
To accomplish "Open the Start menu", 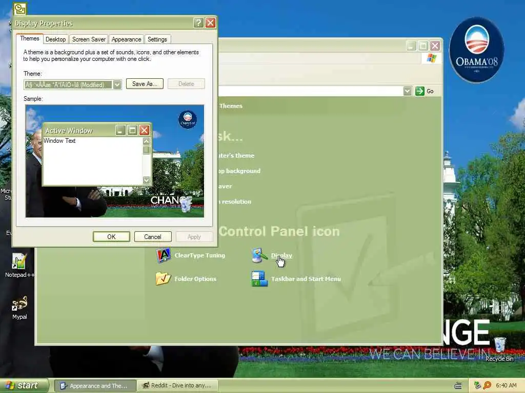I will coord(24,385).
